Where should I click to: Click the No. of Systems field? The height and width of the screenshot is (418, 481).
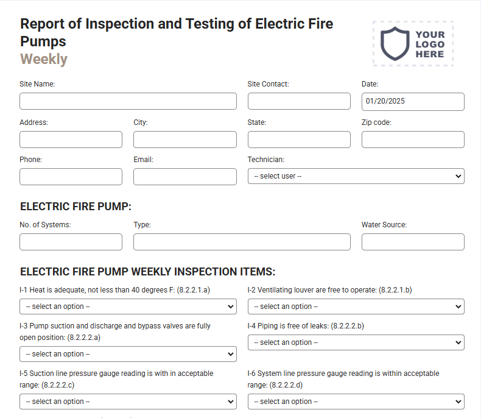coord(71,242)
